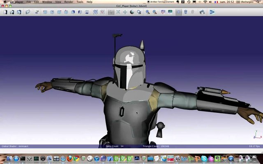
Task: Click the framed cube icon ending the views
Action: click(87, 12)
